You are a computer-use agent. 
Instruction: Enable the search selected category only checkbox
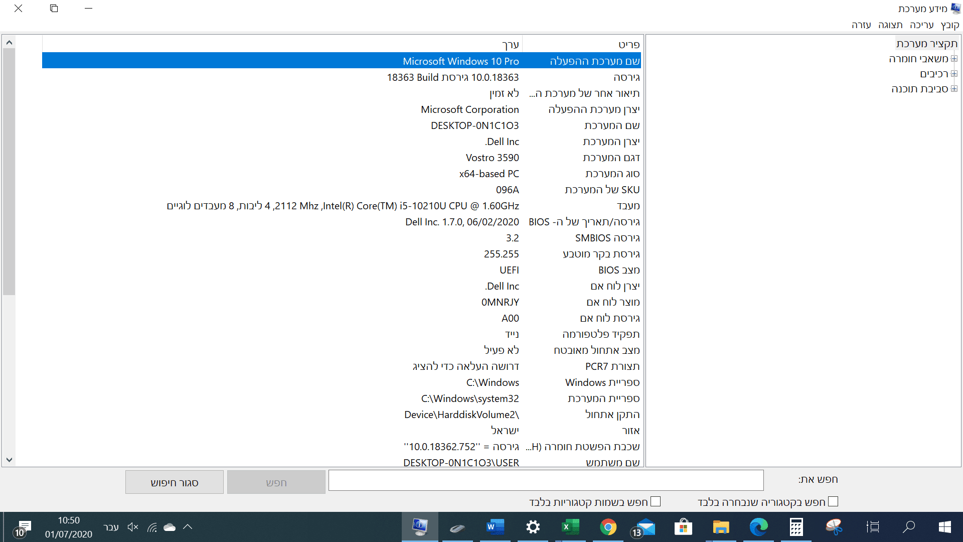point(833,501)
